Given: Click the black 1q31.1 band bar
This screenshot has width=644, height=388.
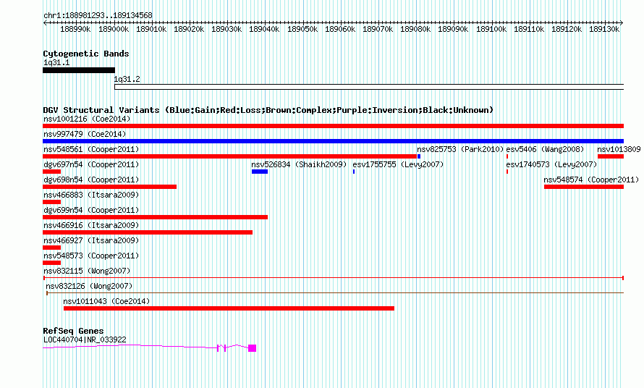Looking at the screenshot, I should pos(79,70).
